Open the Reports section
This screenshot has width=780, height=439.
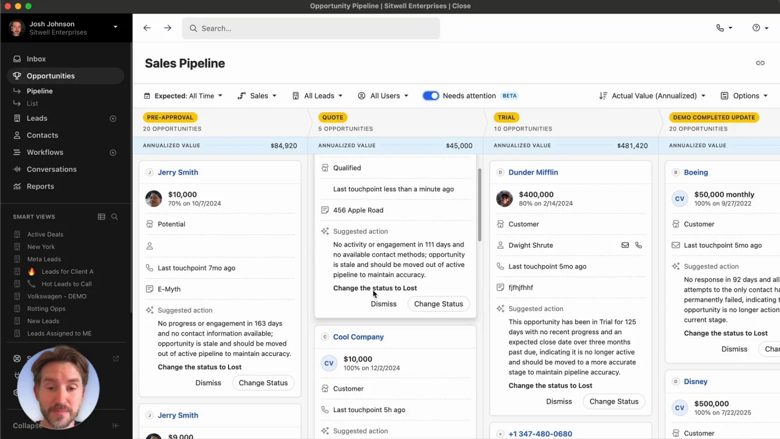(x=40, y=187)
